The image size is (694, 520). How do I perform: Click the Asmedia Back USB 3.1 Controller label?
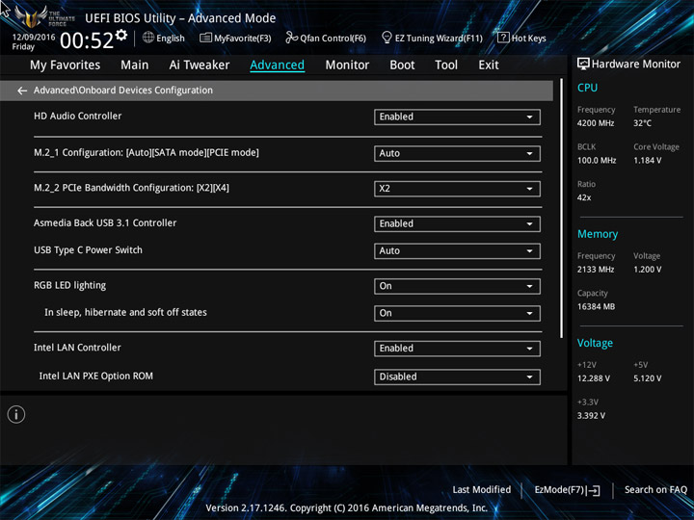pos(105,223)
